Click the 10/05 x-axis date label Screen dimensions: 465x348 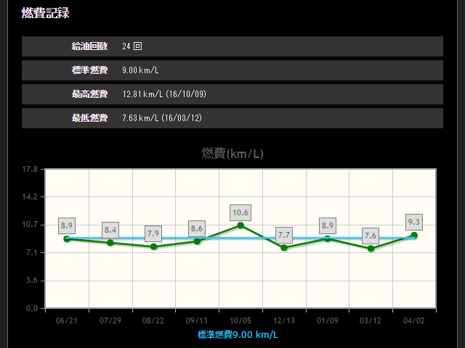coord(240,320)
